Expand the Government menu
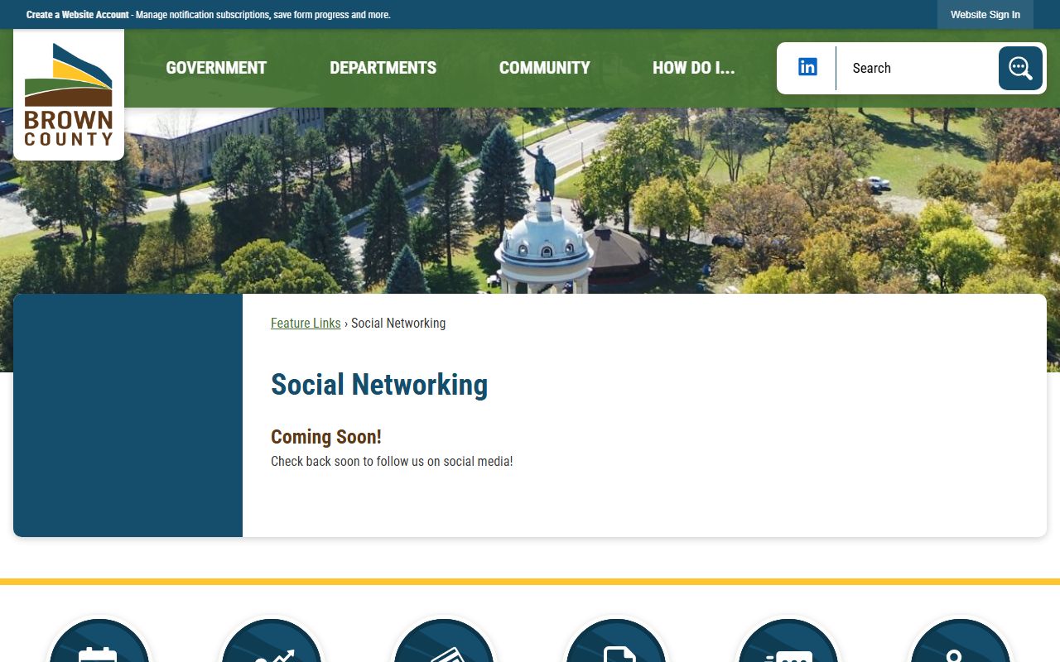This screenshot has height=662, width=1060. (216, 68)
